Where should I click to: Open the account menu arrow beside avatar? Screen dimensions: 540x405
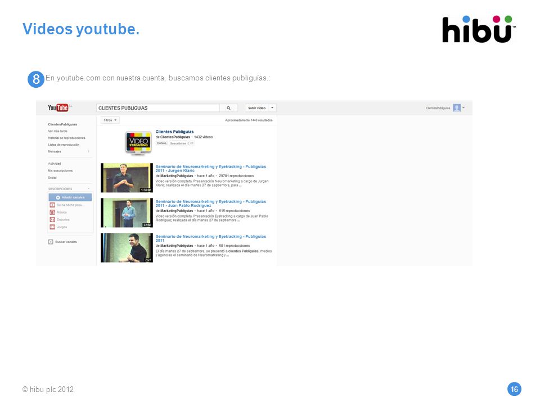tap(463, 107)
